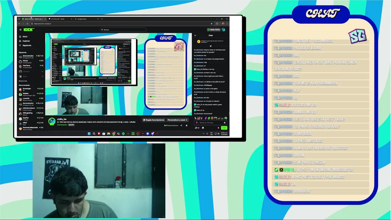
Task: Open ElGlogloking recommended channel
Action: (x=31, y=114)
